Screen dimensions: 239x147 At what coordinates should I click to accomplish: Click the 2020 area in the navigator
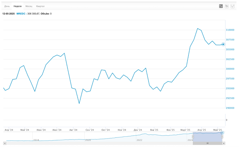pyautogui.click(x=88, y=140)
